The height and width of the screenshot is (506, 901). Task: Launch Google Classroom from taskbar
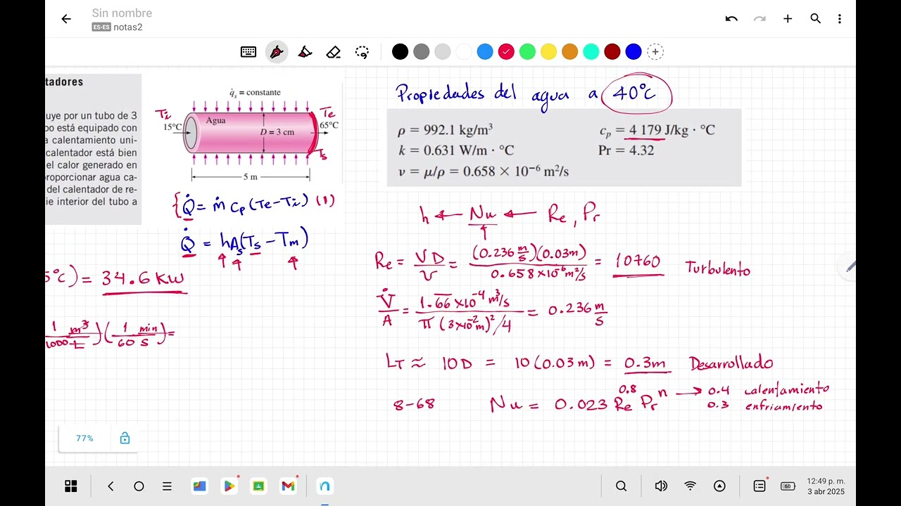(x=258, y=486)
